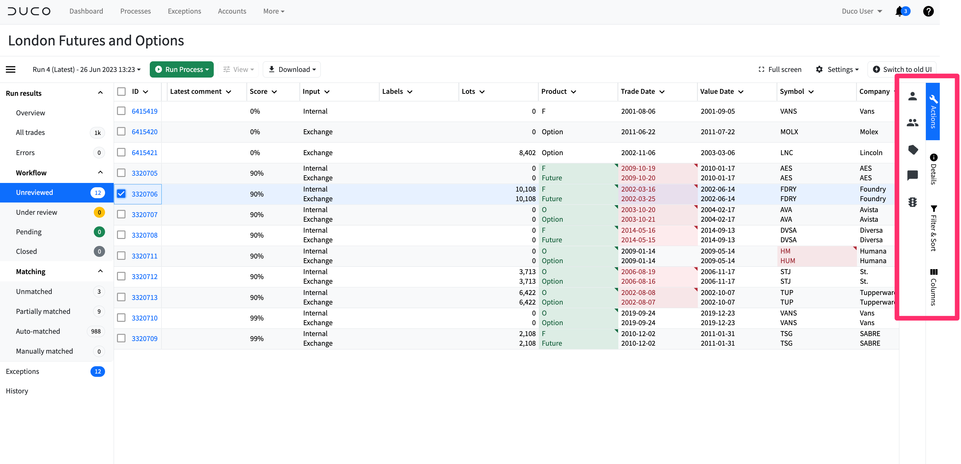Open the More menu in the top navigation
This screenshot has width=961, height=464.
[x=273, y=11]
